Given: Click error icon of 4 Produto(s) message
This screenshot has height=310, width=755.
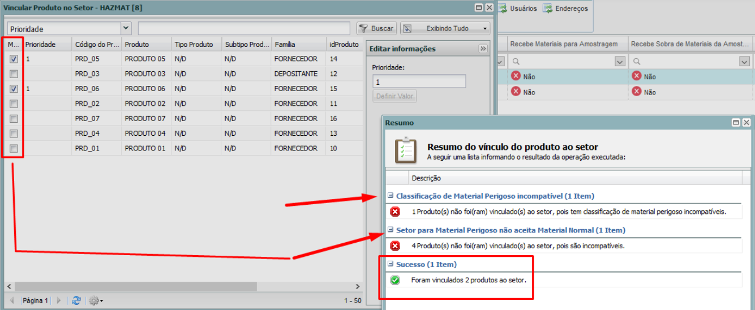Looking at the screenshot, I should point(395,246).
